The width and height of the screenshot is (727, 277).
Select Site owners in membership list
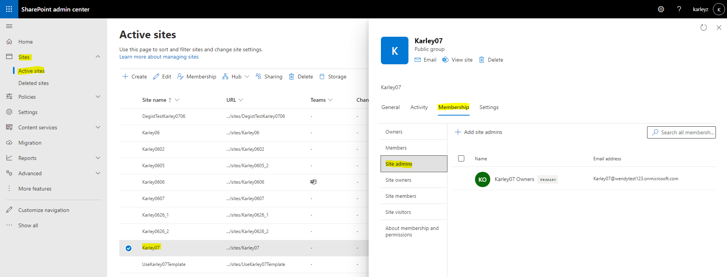[414, 180]
